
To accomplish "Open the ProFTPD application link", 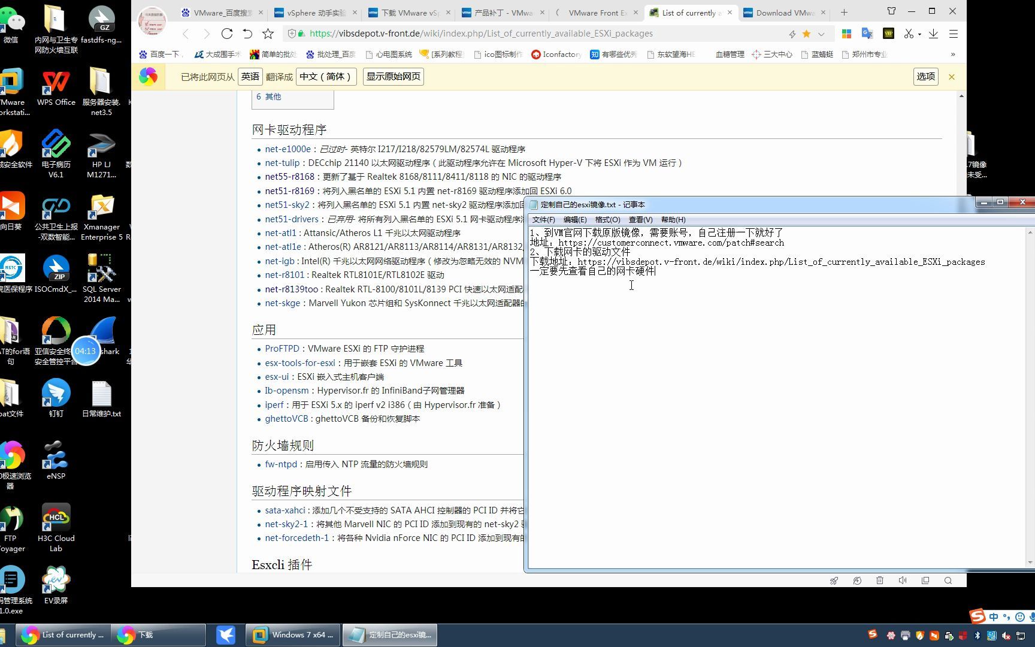I will pos(282,349).
